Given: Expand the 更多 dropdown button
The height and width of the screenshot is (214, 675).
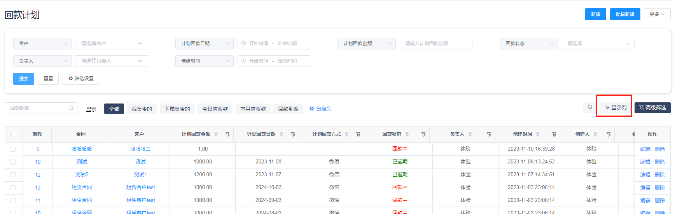Looking at the screenshot, I should 657,14.
